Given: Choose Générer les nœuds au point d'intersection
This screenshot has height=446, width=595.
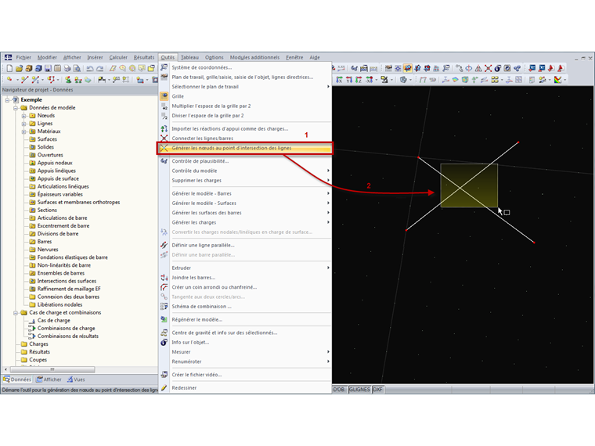Looking at the screenshot, I should coord(245,149).
